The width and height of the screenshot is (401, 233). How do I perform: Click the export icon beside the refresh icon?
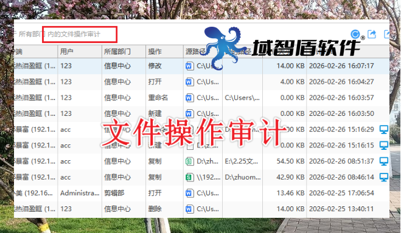tap(372, 34)
